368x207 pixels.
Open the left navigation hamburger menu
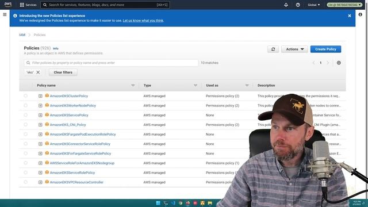[5, 14]
